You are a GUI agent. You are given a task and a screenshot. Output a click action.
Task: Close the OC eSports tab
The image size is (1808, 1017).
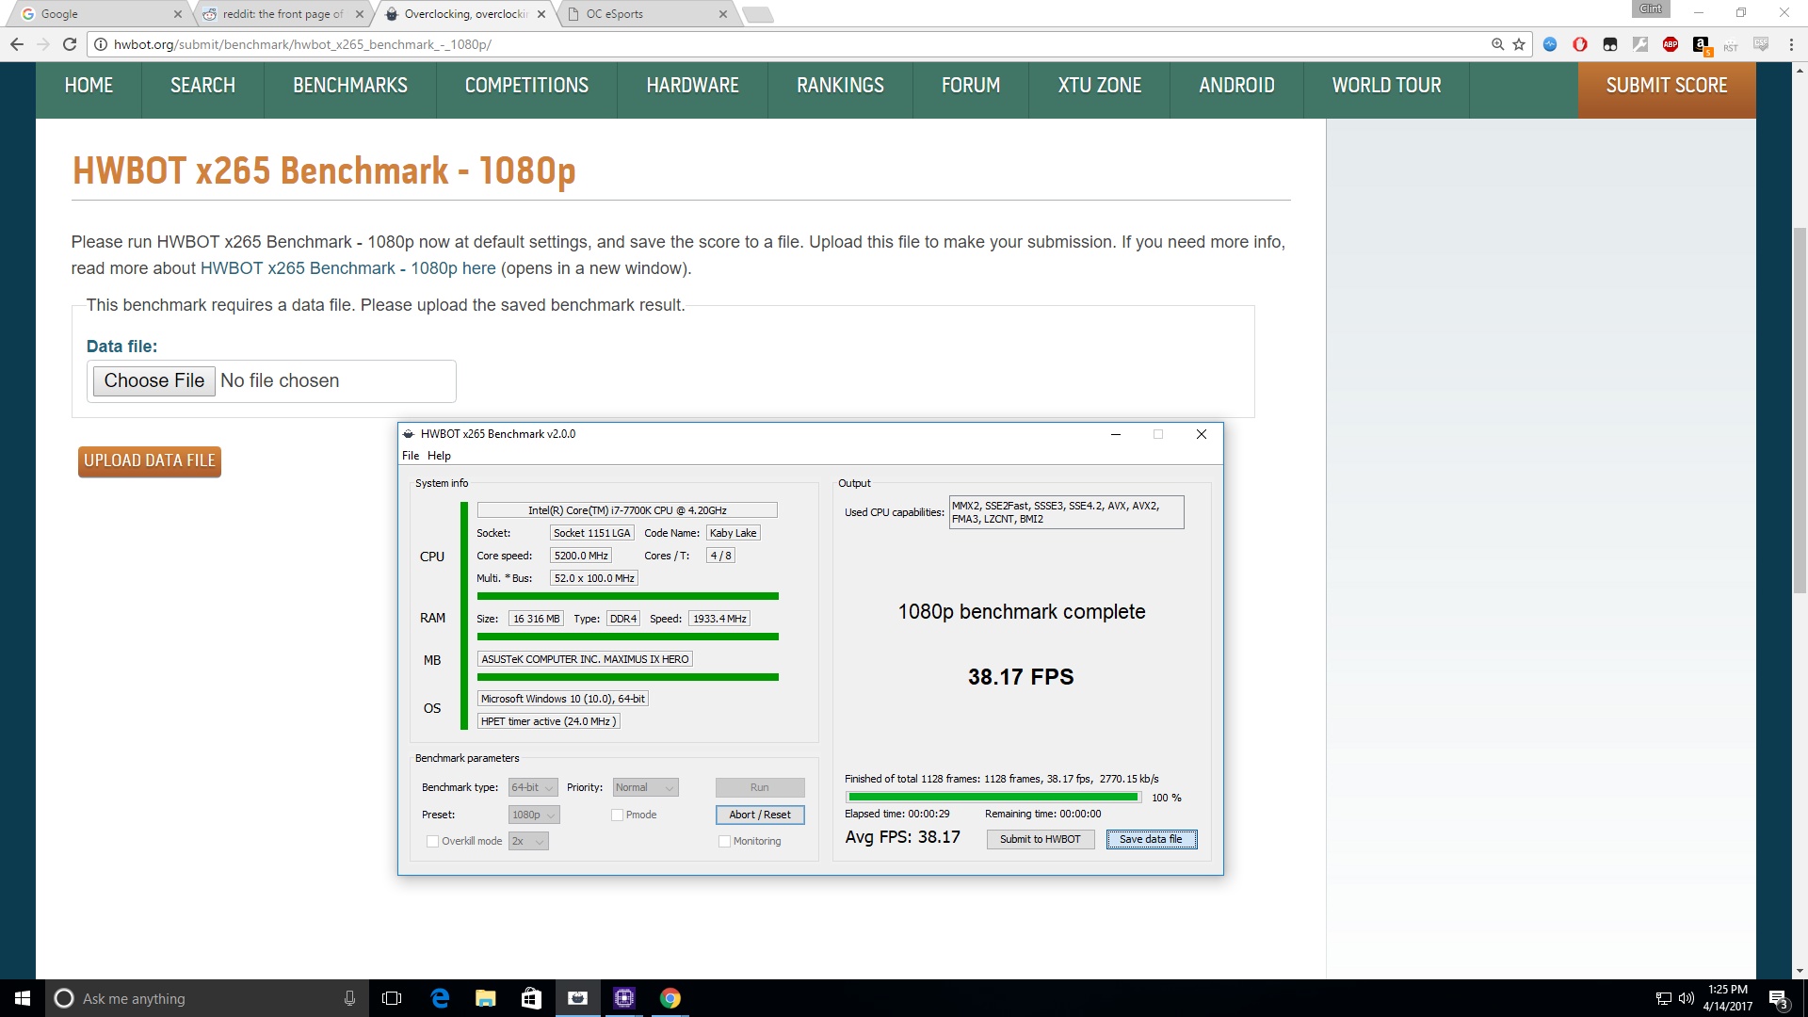[722, 14]
